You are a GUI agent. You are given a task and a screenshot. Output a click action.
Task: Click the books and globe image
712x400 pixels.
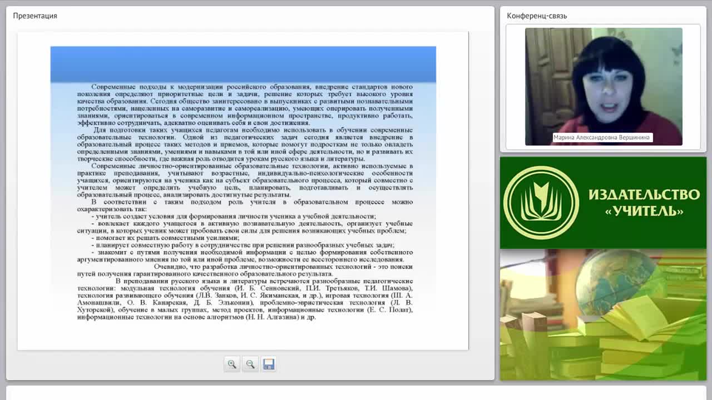[603, 315]
